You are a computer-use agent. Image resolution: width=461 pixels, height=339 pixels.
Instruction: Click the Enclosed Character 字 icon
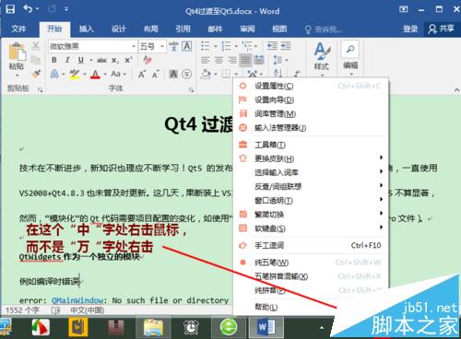point(186,74)
